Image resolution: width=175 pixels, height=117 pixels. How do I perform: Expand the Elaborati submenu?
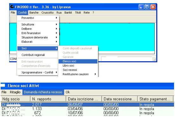(37, 42)
